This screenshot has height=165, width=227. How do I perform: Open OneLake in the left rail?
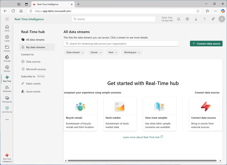7,59
